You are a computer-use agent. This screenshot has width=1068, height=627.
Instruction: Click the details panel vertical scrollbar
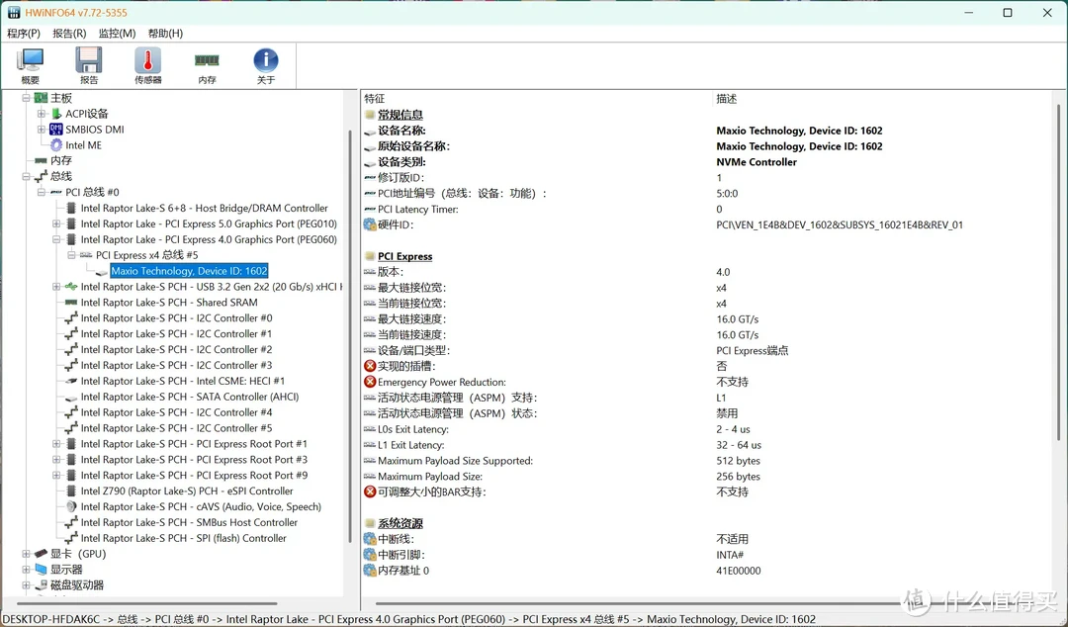[1058, 273]
